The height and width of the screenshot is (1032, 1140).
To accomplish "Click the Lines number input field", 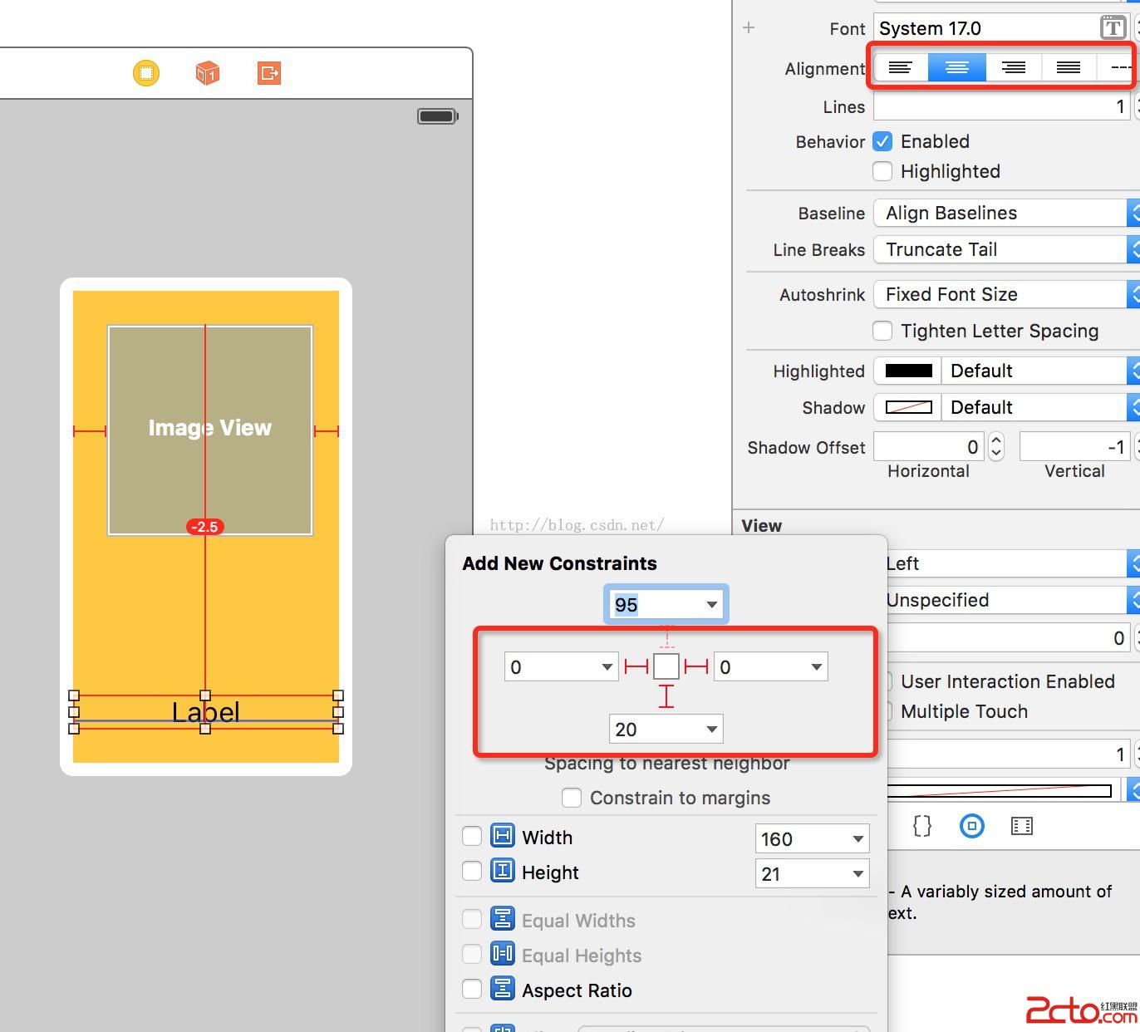I will click(x=1000, y=106).
